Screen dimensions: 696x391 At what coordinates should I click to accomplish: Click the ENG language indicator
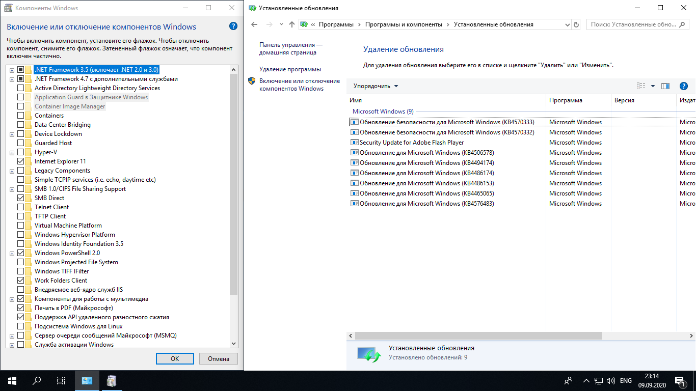[626, 380]
